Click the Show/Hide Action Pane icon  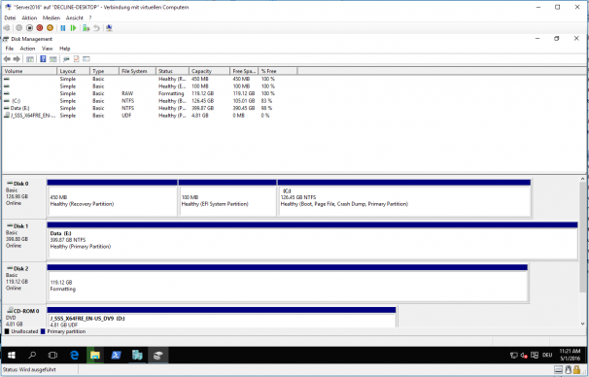click(x=53, y=59)
